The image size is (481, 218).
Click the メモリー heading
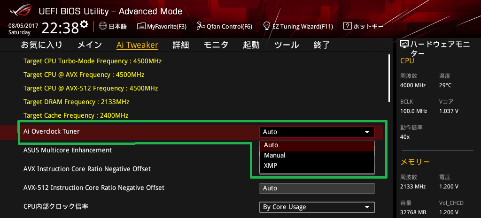(415, 162)
